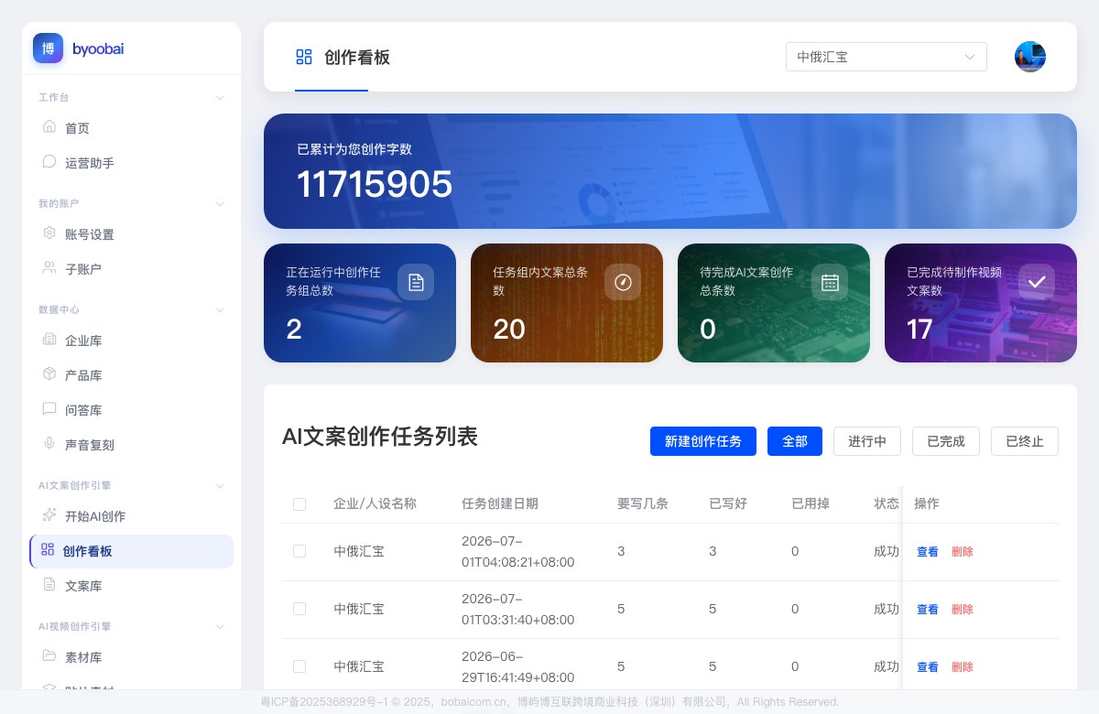
Task: Click 删除 for the second task row
Action: (x=963, y=610)
